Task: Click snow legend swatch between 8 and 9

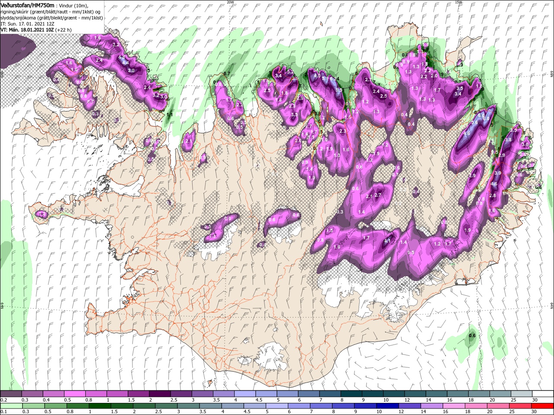Action: point(351,393)
